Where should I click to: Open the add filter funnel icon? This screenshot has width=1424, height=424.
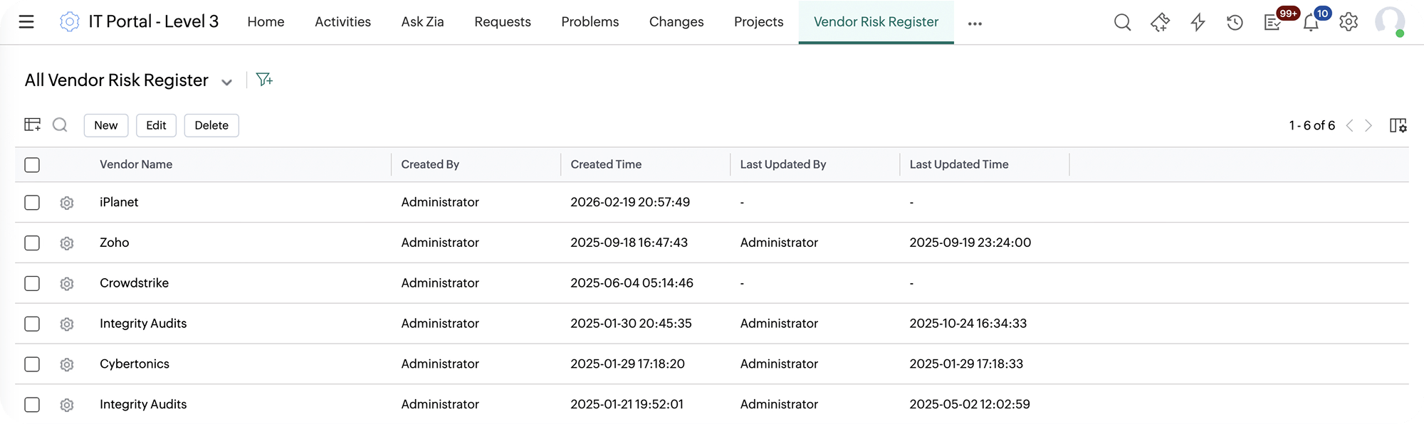click(264, 80)
